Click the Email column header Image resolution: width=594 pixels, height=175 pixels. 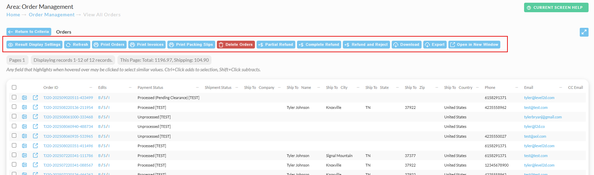tap(528, 87)
